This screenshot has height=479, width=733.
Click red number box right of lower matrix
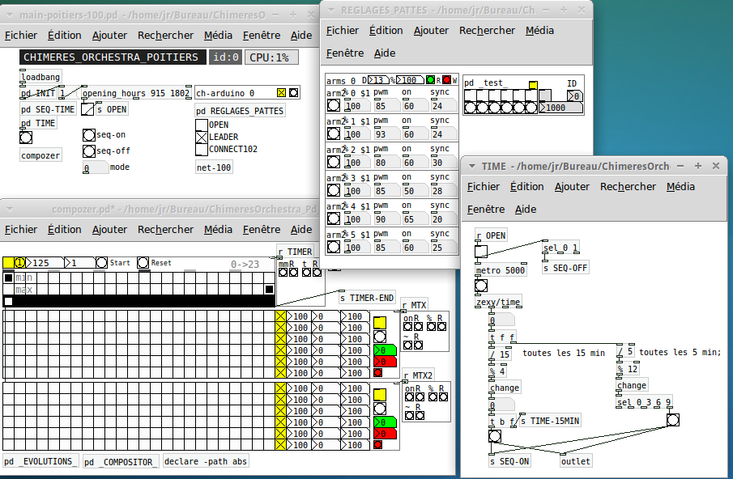click(386, 434)
